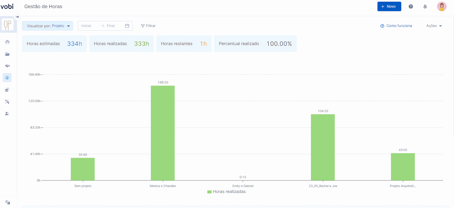Open the company logo thumbnail in sidebar

point(7,25)
